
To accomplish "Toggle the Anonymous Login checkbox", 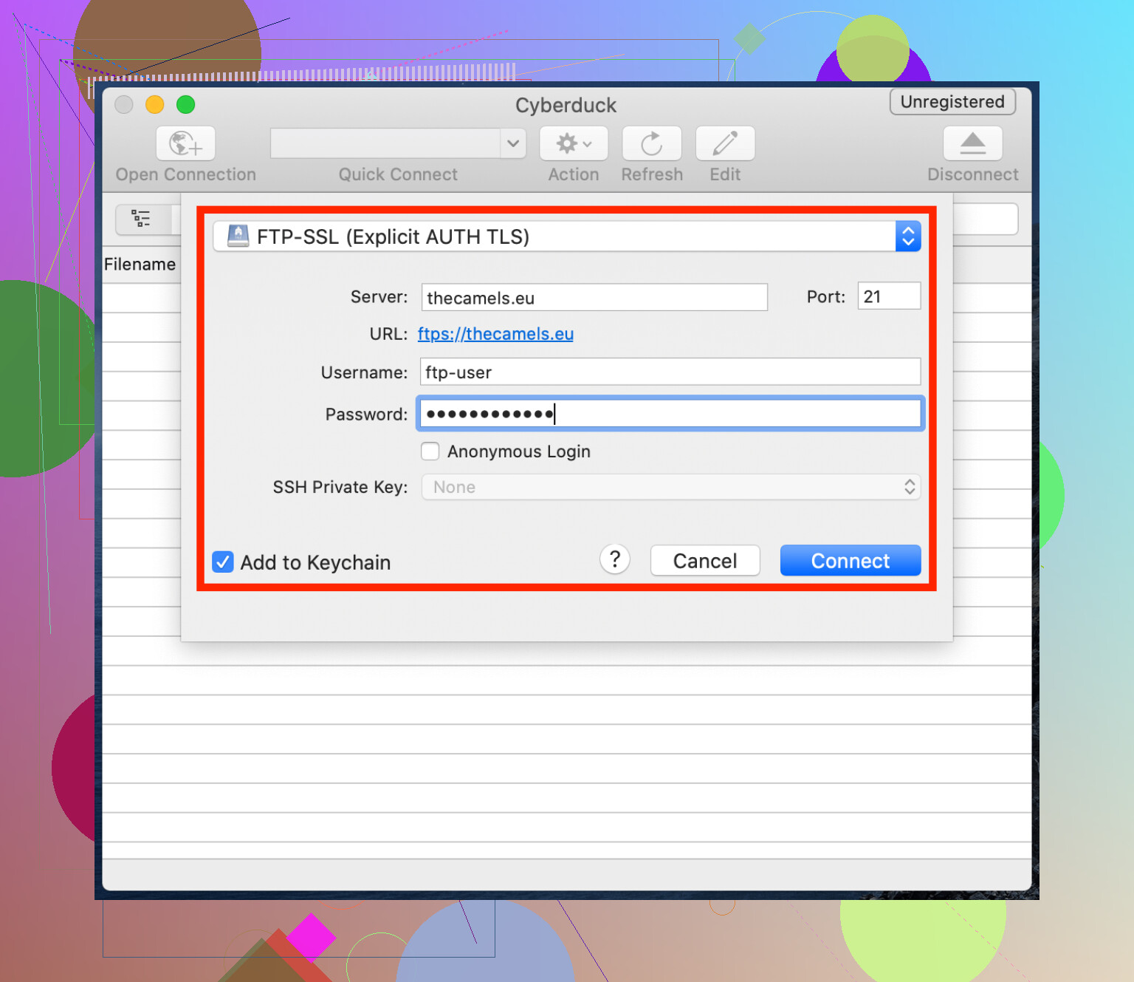I will 430,451.
